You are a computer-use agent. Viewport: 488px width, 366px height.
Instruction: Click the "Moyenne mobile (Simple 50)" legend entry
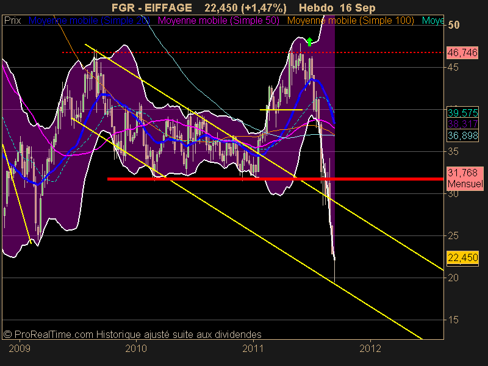218,21
